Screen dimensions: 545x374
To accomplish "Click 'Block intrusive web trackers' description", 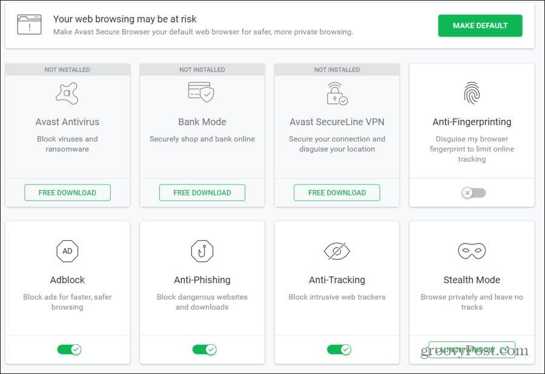I will pyautogui.click(x=337, y=297).
